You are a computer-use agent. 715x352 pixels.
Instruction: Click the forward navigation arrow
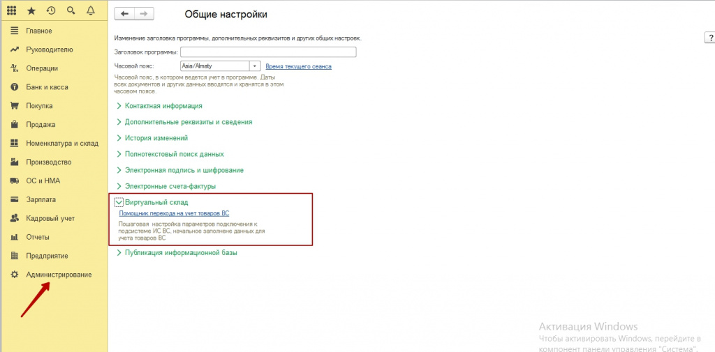pos(144,14)
